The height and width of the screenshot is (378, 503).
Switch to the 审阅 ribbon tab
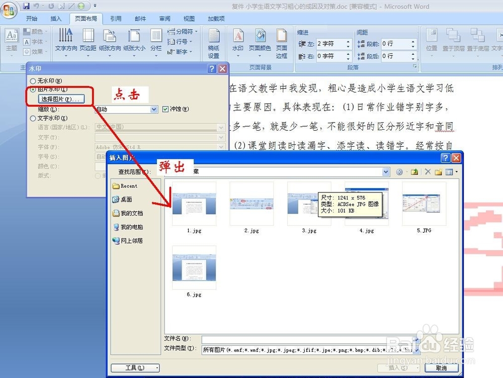pos(164,19)
